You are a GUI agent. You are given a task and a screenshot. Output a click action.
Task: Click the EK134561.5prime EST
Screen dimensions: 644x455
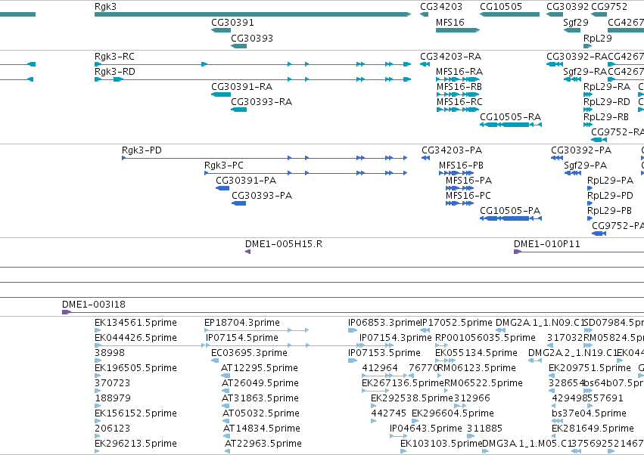point(98,330)
